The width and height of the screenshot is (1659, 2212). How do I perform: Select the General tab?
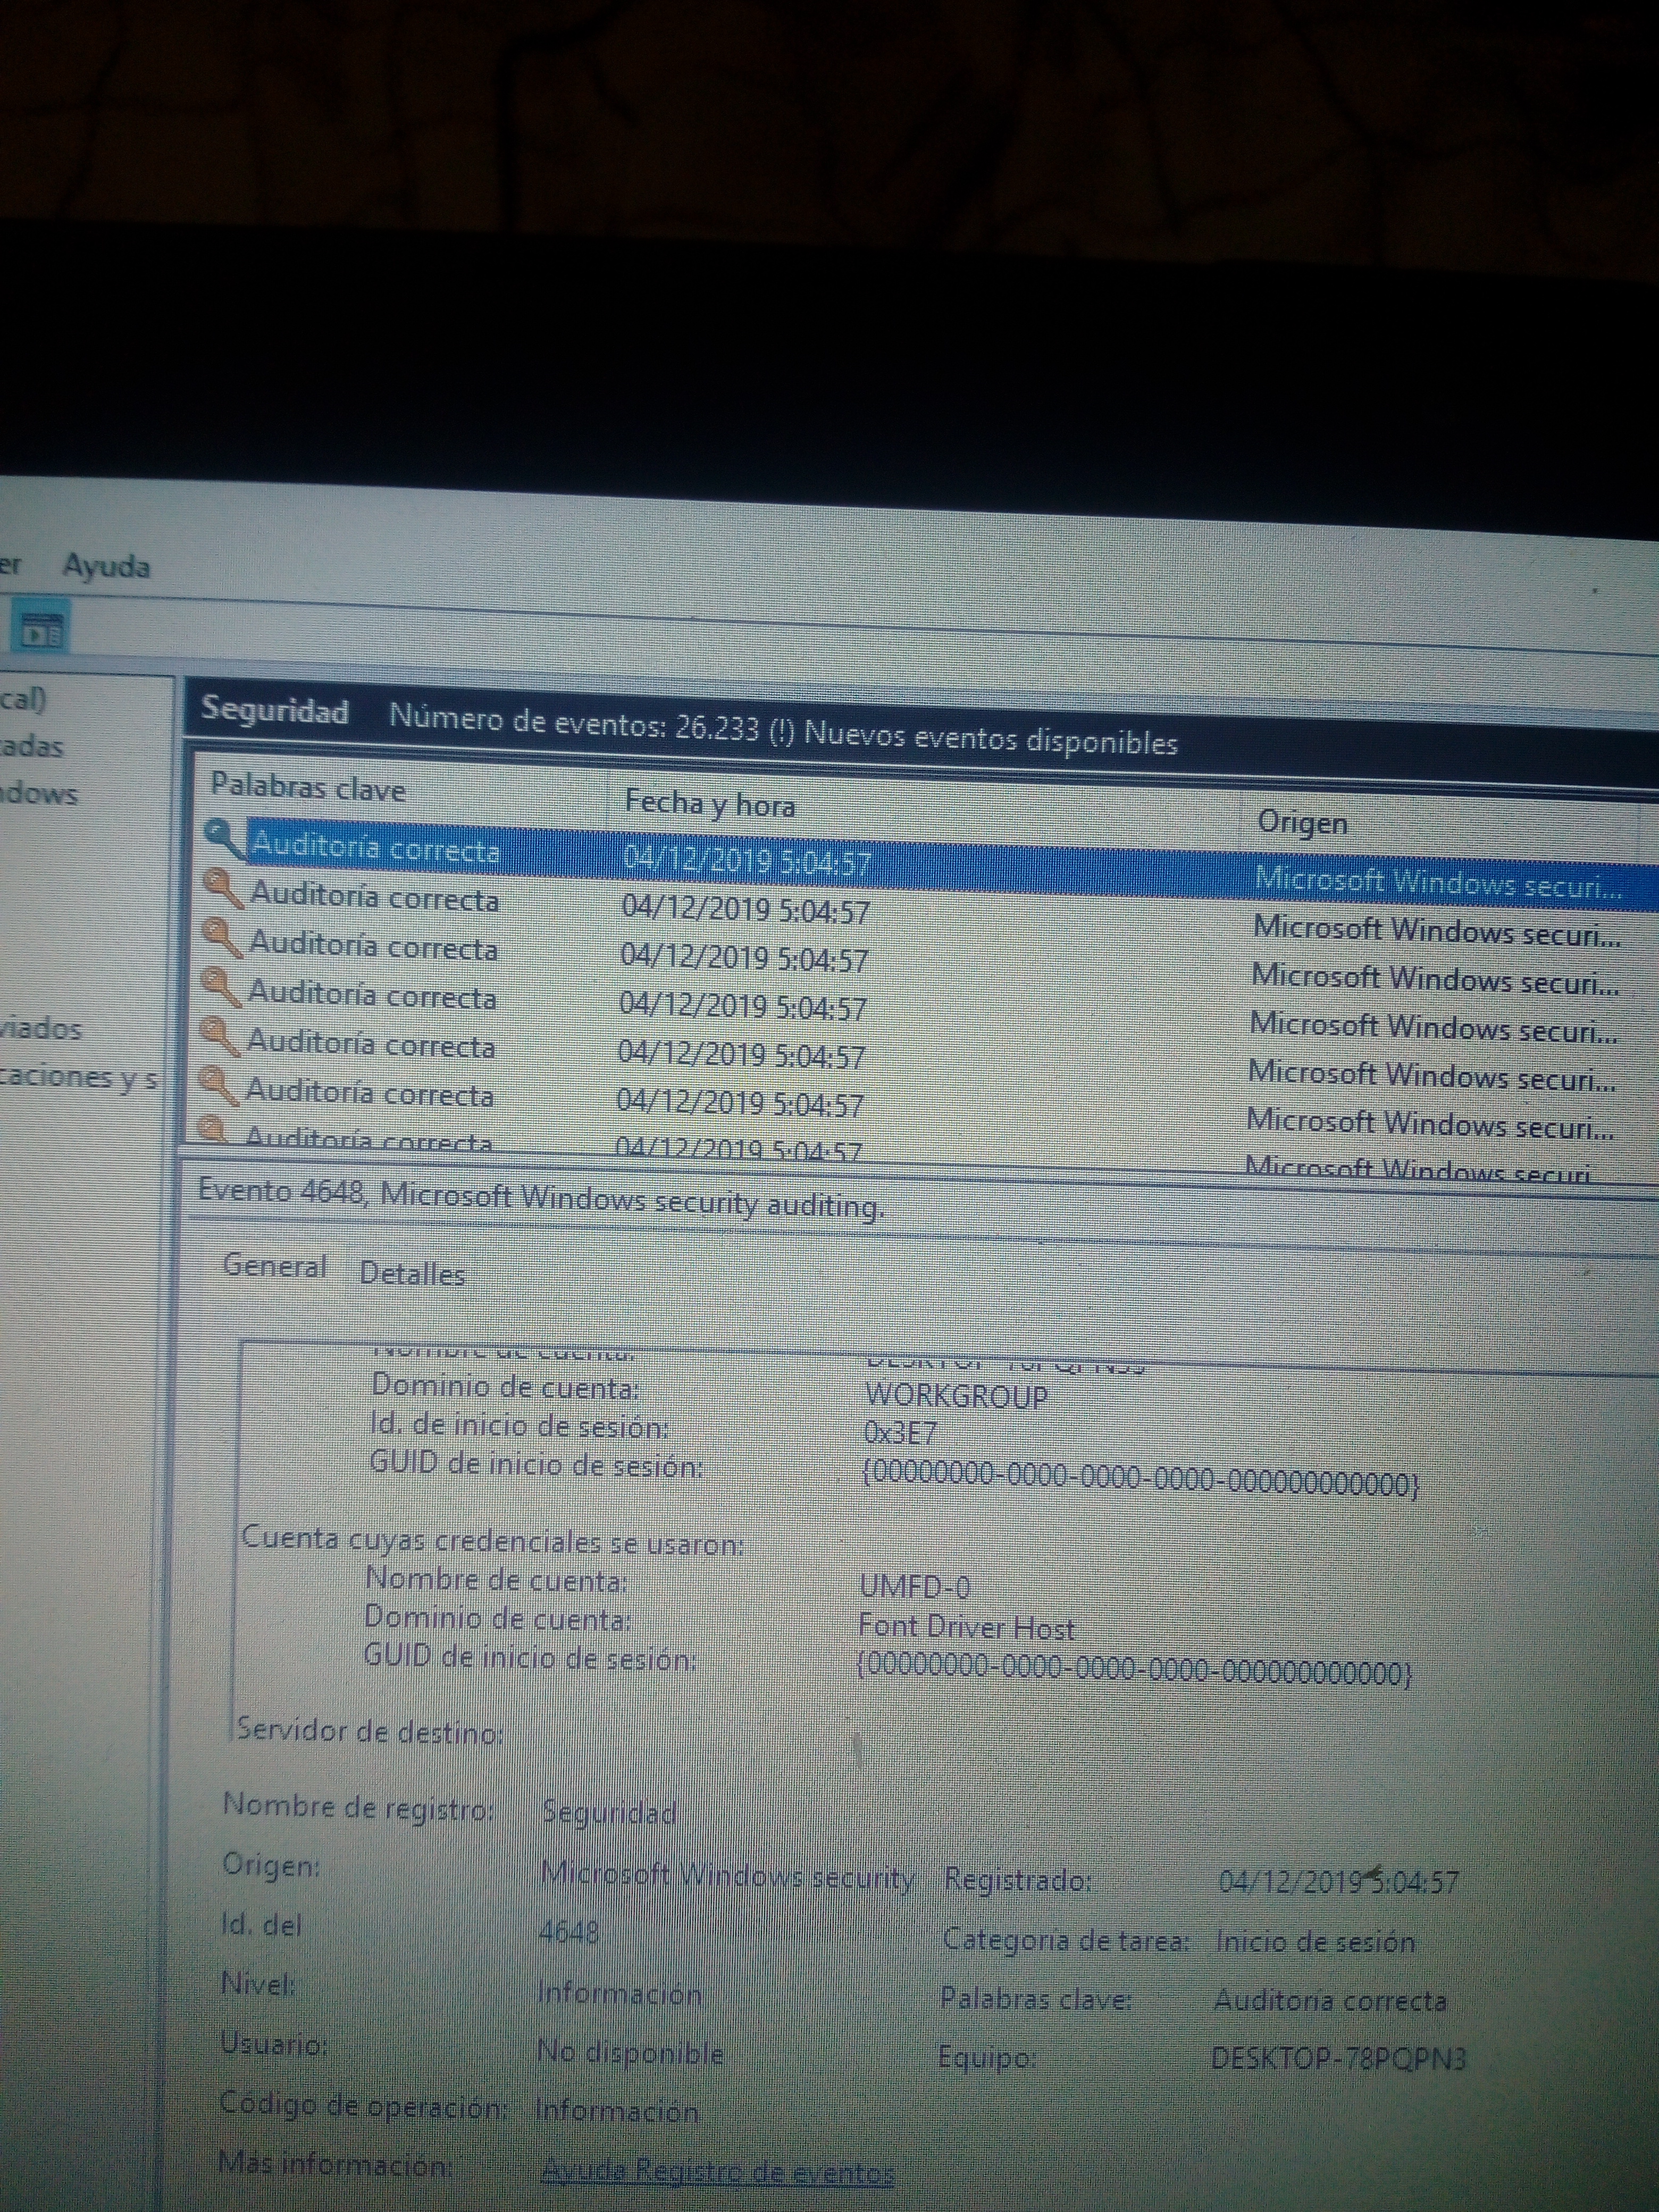point(274,1266)
